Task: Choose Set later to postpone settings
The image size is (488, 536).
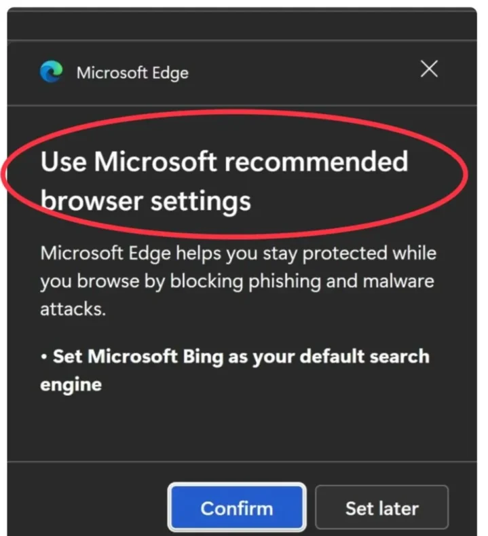Action: pos(381,507)
